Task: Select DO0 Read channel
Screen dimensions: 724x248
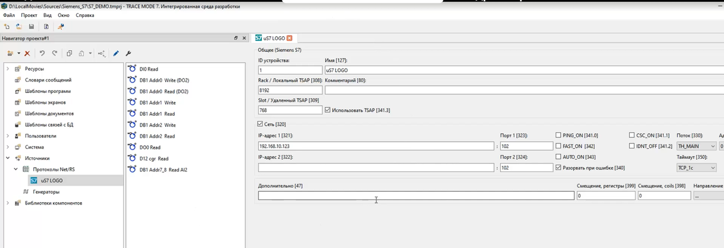Action: click(150, 147)
